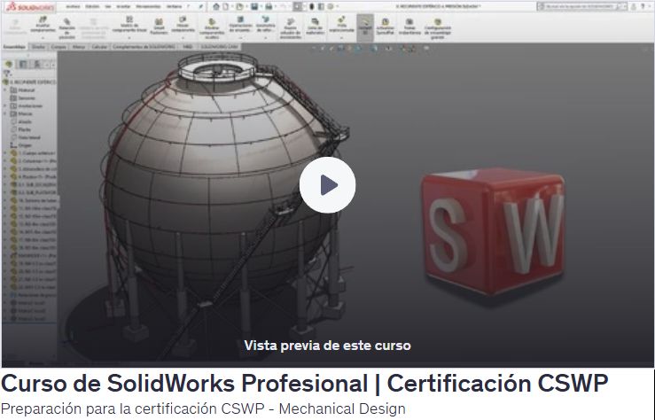Click the Save disk icon
This screenshot has width=655, height=420.
[x=254, y=7]
